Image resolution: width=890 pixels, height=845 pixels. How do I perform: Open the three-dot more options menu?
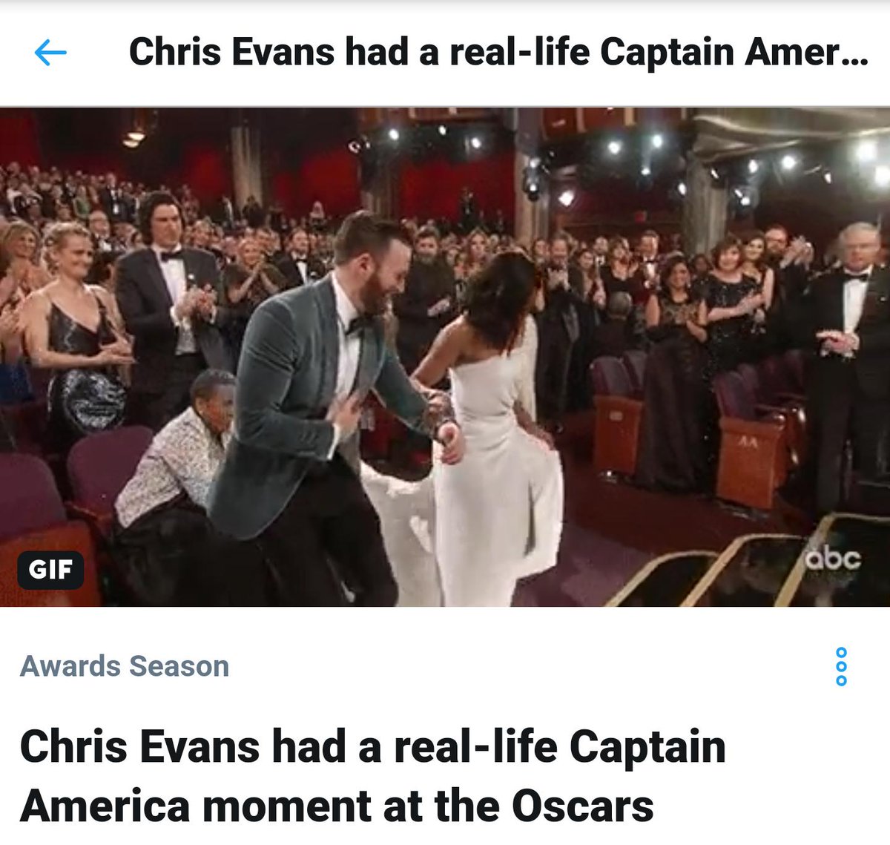click(841, 666)
